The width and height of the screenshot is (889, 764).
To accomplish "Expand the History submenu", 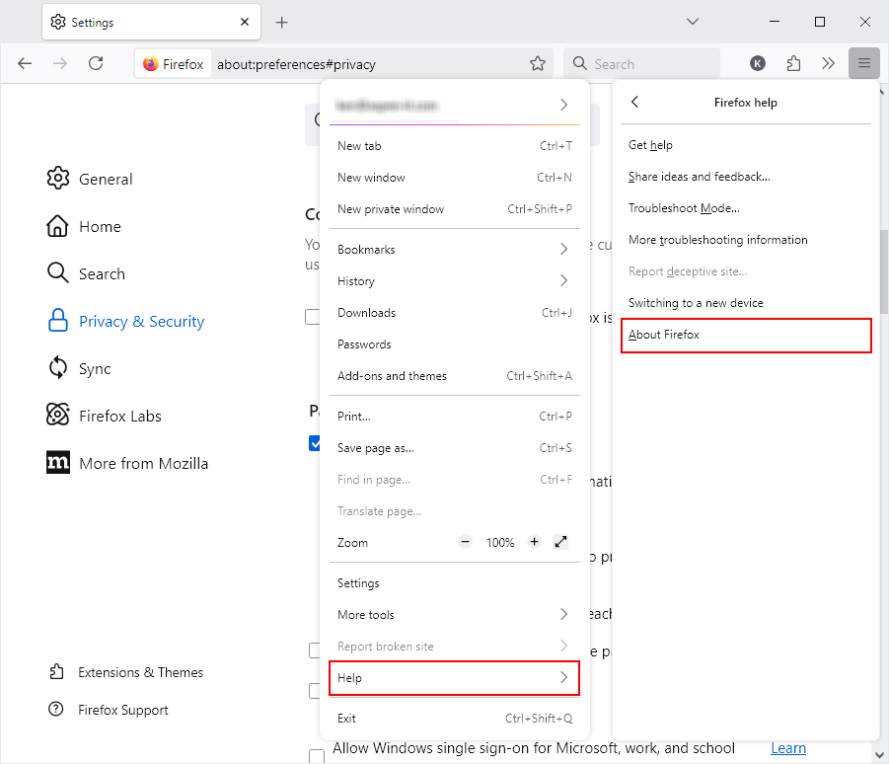I will [454, 280].
